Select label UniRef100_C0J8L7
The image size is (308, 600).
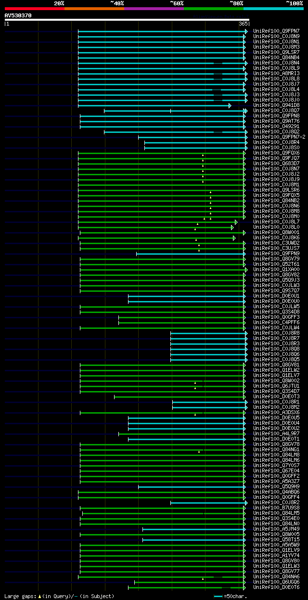pyautogui.click(x=276, y=222)
